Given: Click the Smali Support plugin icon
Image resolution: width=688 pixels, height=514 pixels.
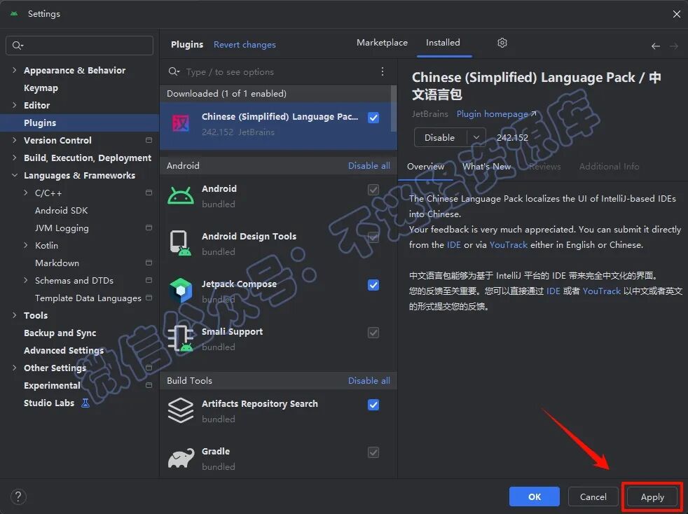Looking at the screenshot, I should click(181, 338).
